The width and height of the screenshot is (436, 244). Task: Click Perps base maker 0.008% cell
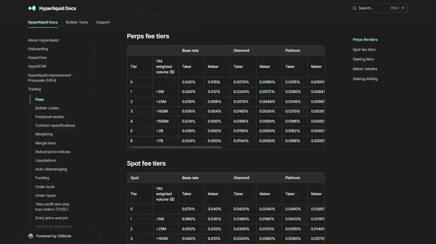(215, 102)
